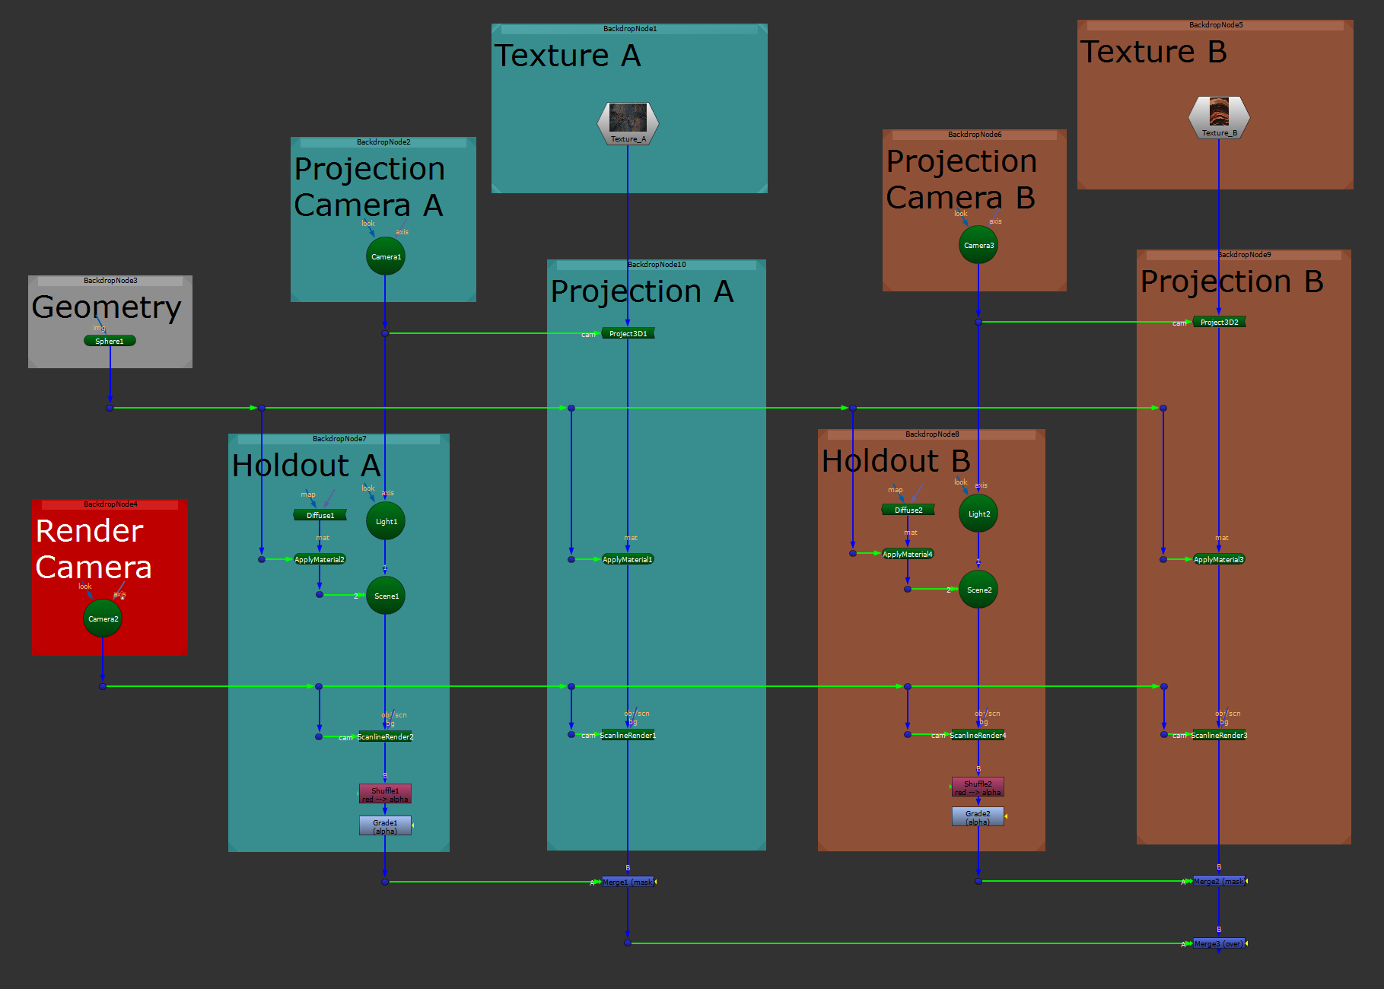This screenshot has width=1384, height=989.
Task: Select the ApplyMaterial1 node
Action: pyautogui.click(x=628, y=559)
